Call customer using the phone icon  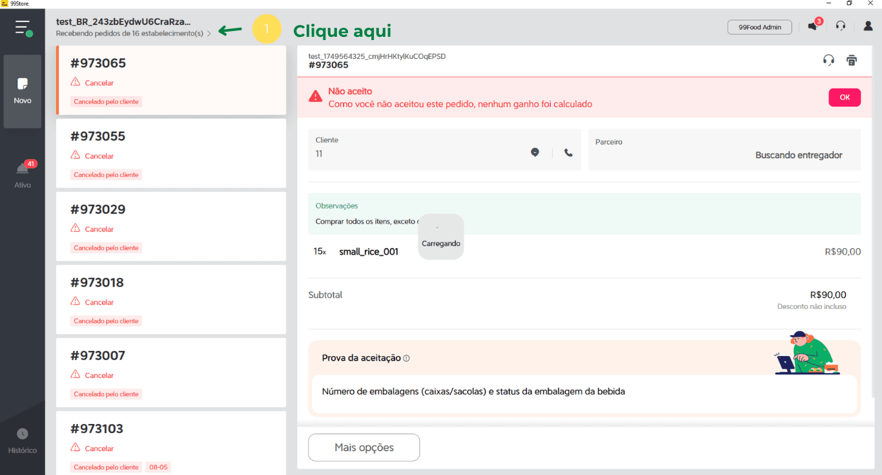[568, 153]
